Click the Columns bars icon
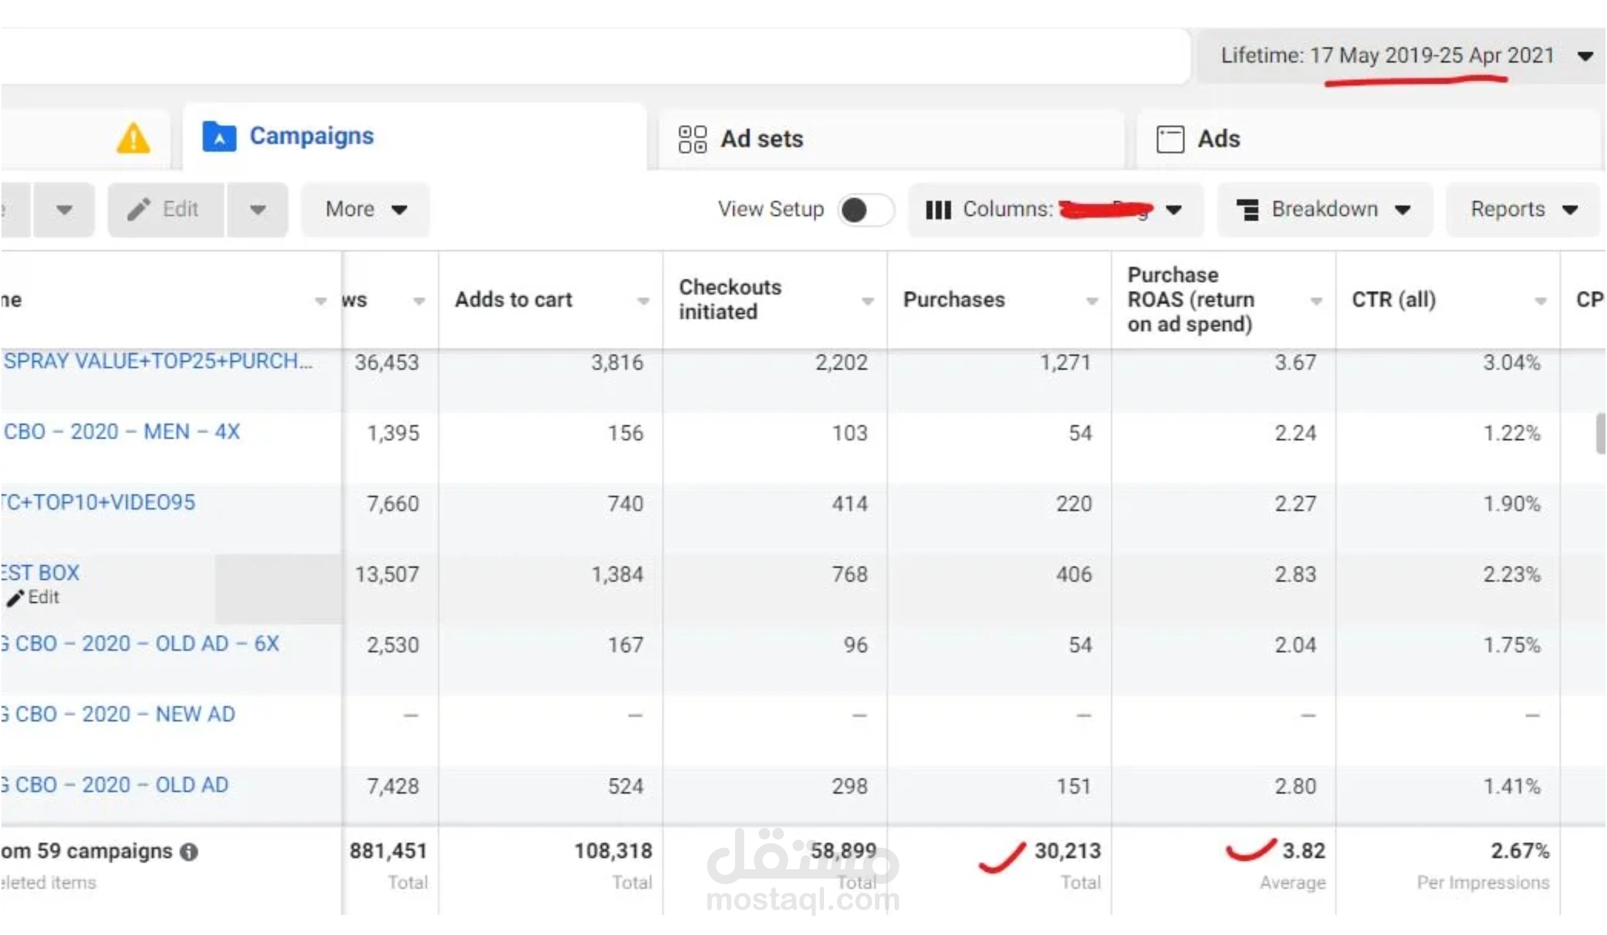Image resolution: width=1607 pixels, height=935 pixels. point(938,210)
